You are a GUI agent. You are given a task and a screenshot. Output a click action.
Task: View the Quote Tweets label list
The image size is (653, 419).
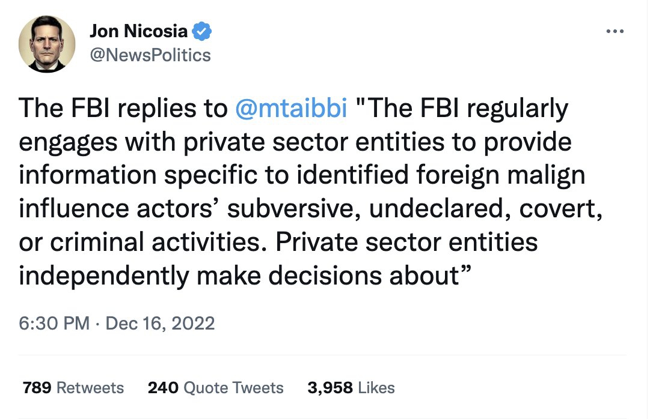click(233, 388)
